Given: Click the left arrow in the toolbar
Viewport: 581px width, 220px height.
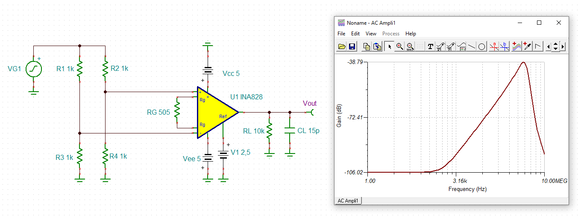Looking at the screenshot, I should click(549, 46).
